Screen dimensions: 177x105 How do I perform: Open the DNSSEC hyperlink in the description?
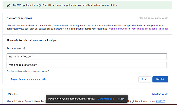(x=161, y=101)
